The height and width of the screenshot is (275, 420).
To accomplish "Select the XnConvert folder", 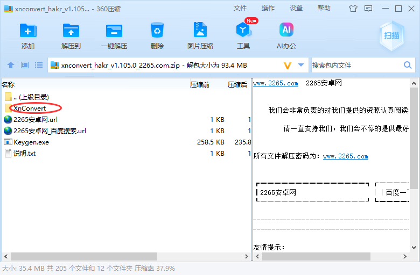I will (30, 108).
